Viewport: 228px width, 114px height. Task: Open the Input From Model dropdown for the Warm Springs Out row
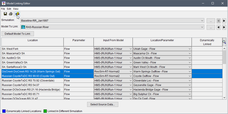pyautogui.click(x=113, y=72)
